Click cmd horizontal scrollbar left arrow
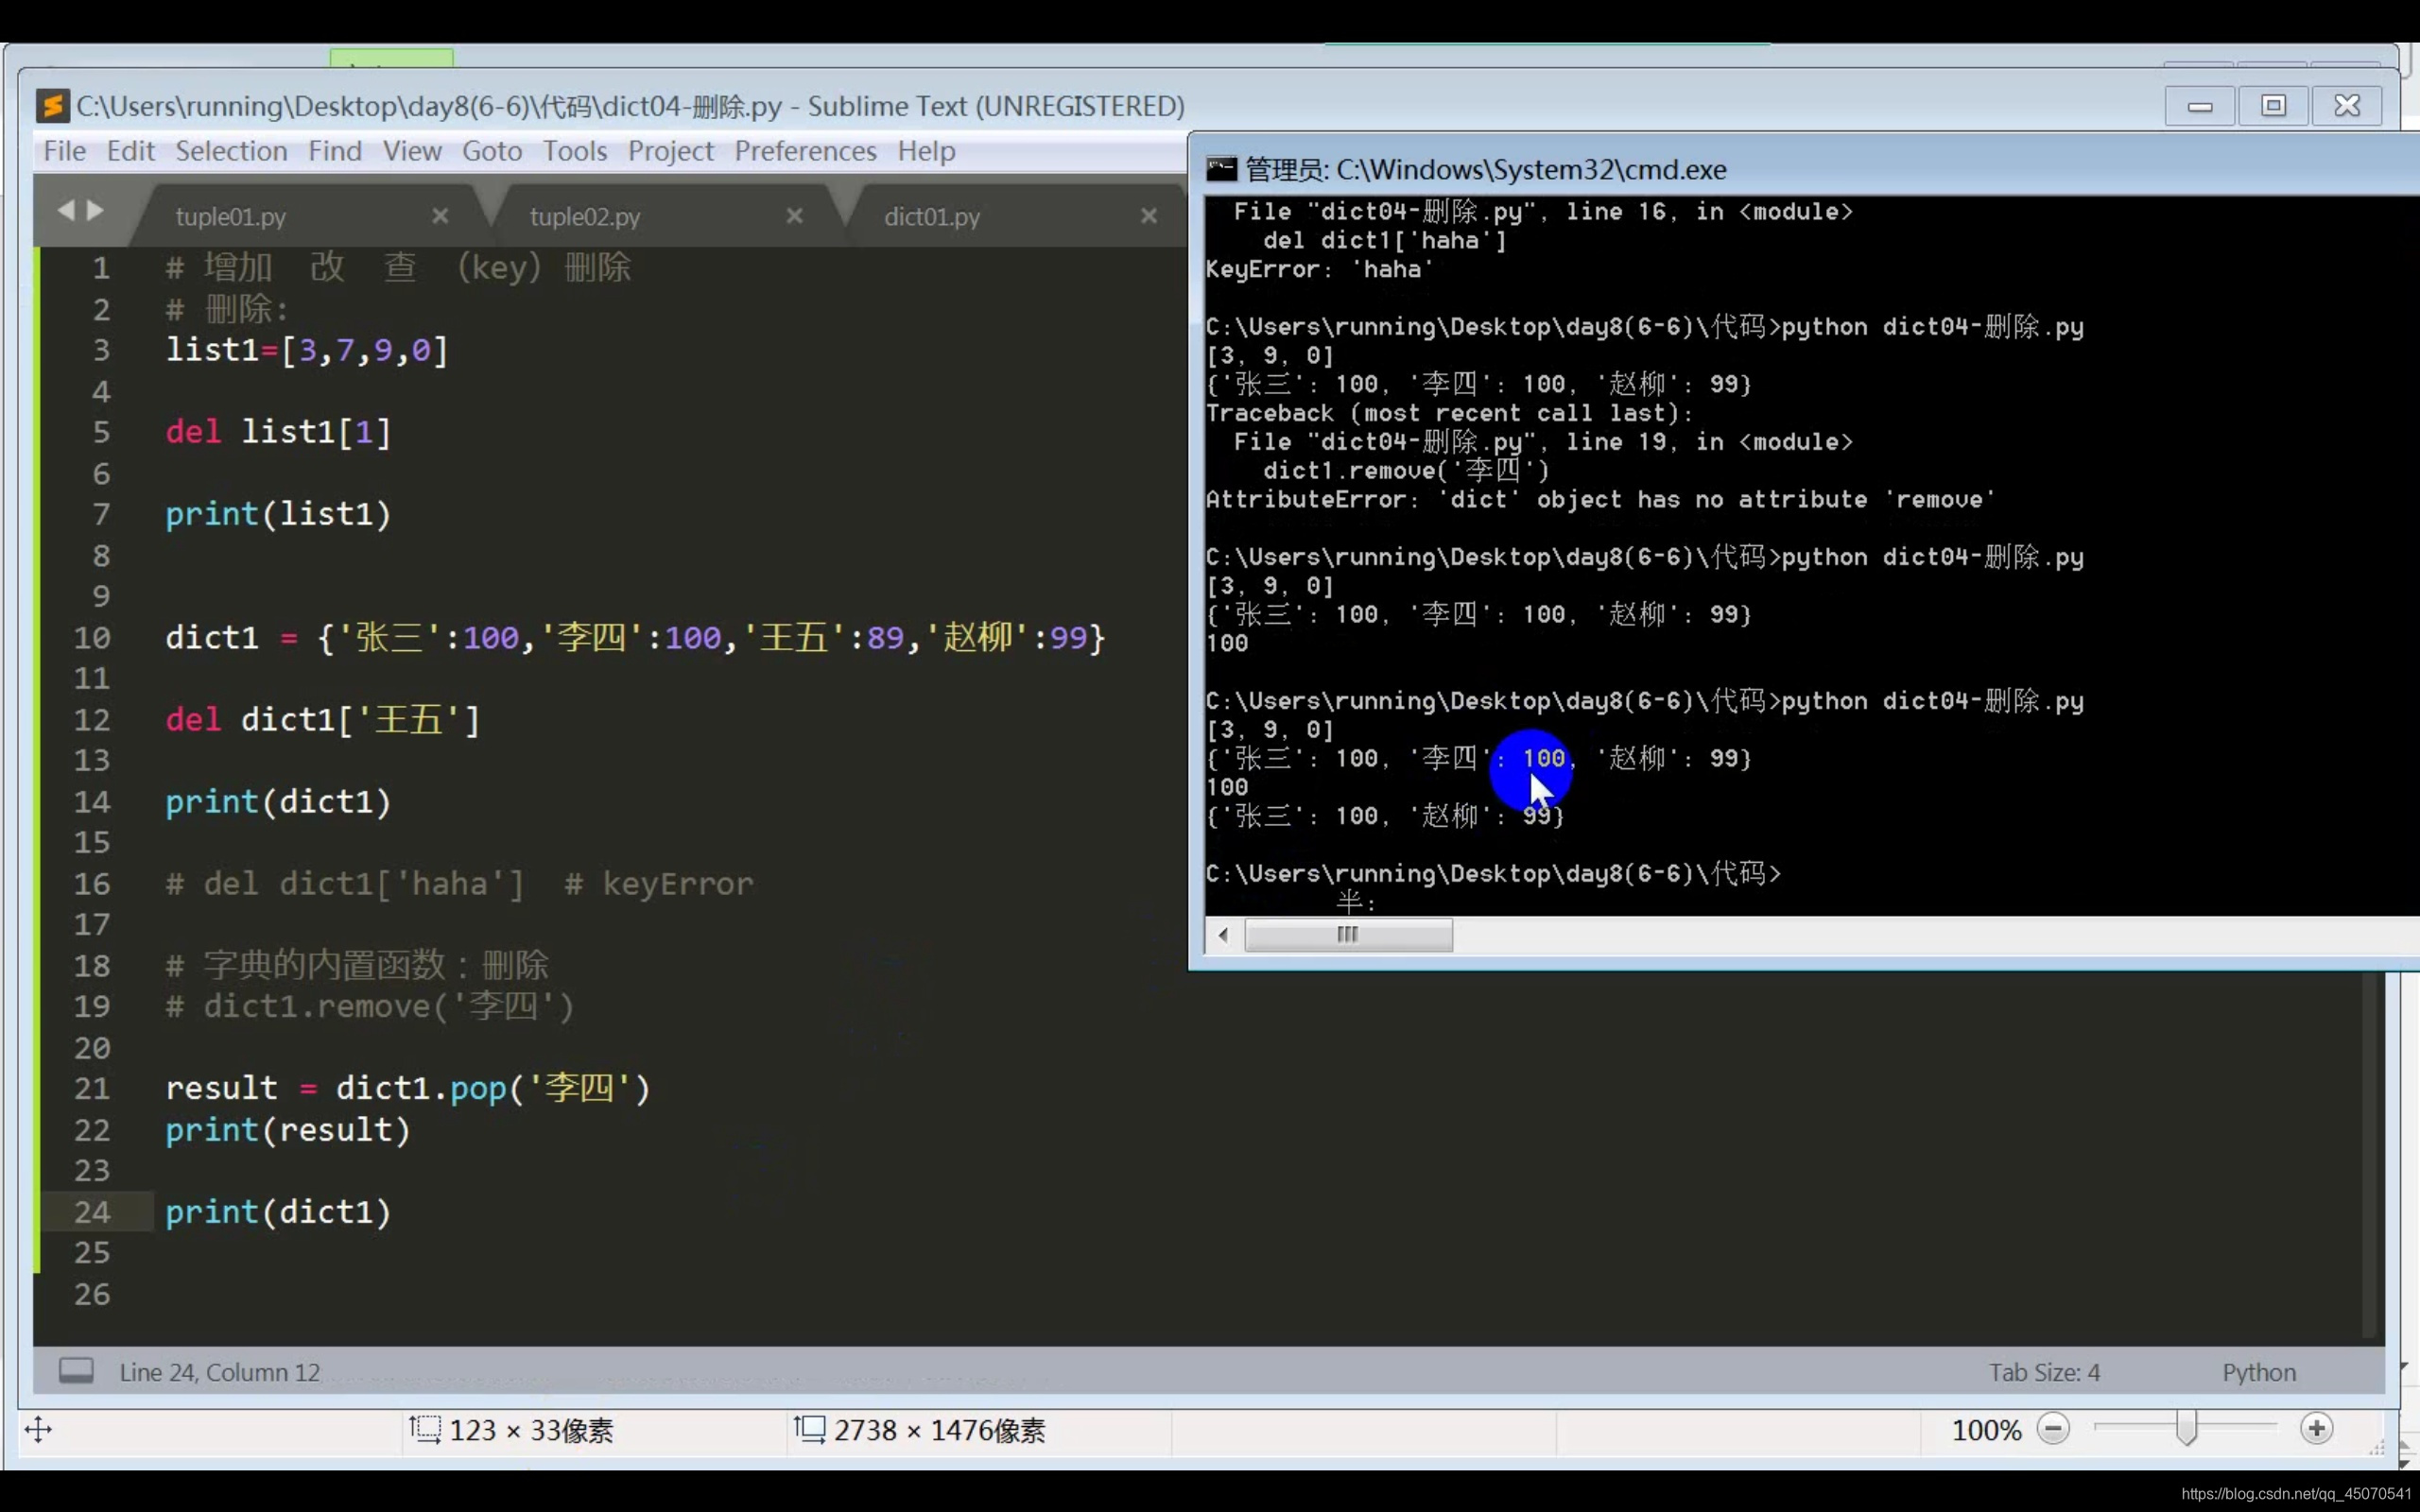2420x1512 pixels. click(x=1223, y=935)
